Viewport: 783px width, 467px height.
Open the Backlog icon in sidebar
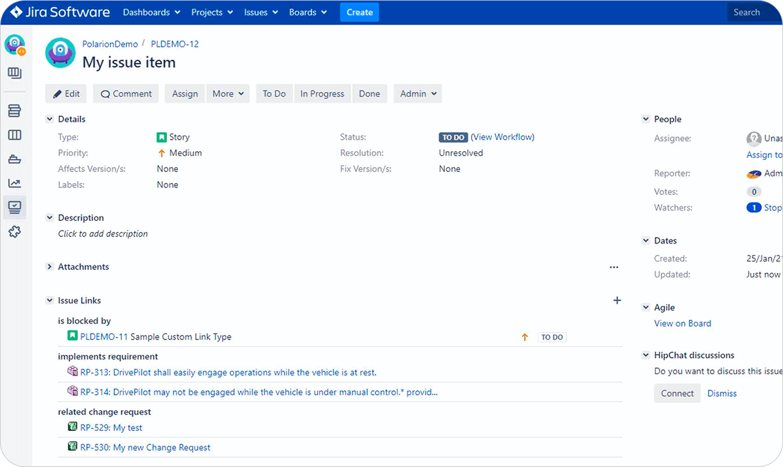click(x=15, y=111)
